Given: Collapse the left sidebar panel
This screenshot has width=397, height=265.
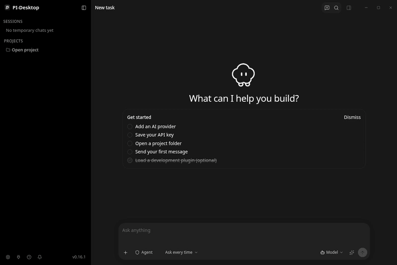Looking at the screenshot, I should [x=84, y=8].
